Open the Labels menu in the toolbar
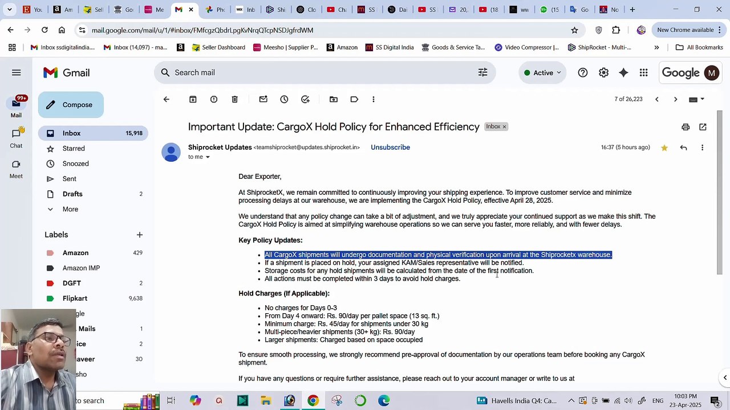Viewport: 730px width, 410px height. pyautogui.click(x=354, y=99)
